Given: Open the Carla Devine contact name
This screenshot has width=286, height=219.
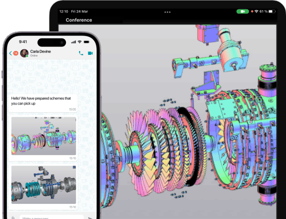Looking at the screenshot, I should coord(40,52).
